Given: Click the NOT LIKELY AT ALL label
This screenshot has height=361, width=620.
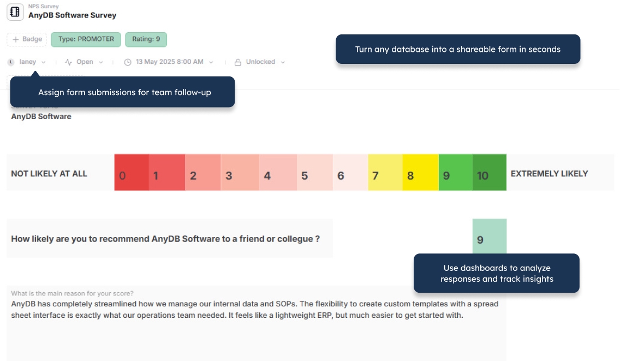Looking at the screenshot, I should (x=49, y=174).
